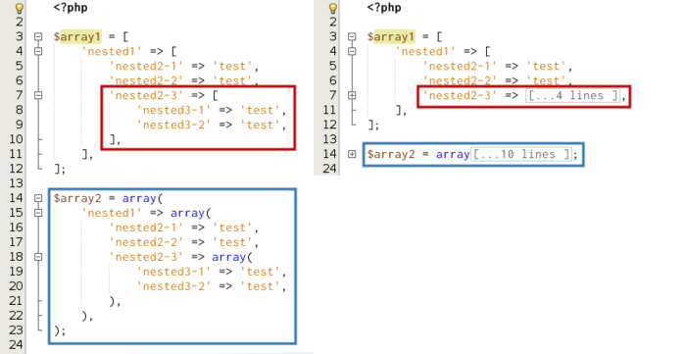Click highlighted $array1 variable in left editor
This screenshot has width=686, height=354.
77,36
